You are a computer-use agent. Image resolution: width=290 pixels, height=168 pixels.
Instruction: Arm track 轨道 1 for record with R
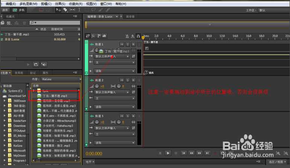click(x=134, y=44)
